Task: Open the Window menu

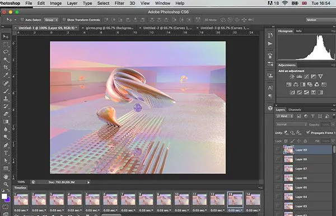Action: tap(162, 3)
